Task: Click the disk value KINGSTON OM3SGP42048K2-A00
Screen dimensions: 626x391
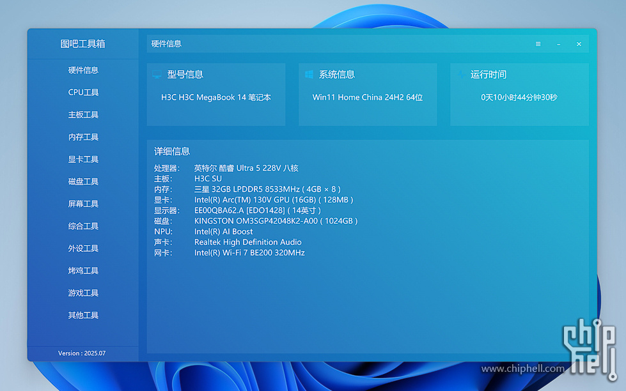Action: point(276,221)
